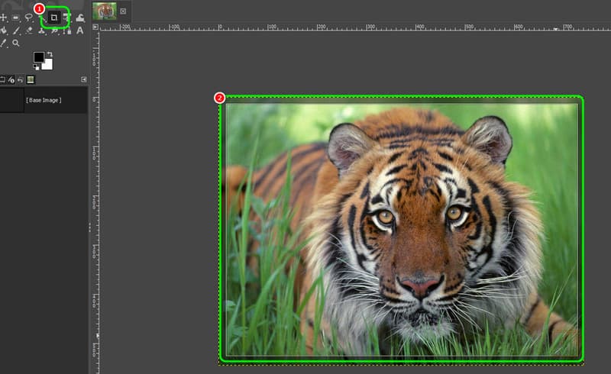Image resolution: width=611 pixels, height=374 pixels.
Task: Choose the Rectangle Select tool
Action: click(16, 18)
